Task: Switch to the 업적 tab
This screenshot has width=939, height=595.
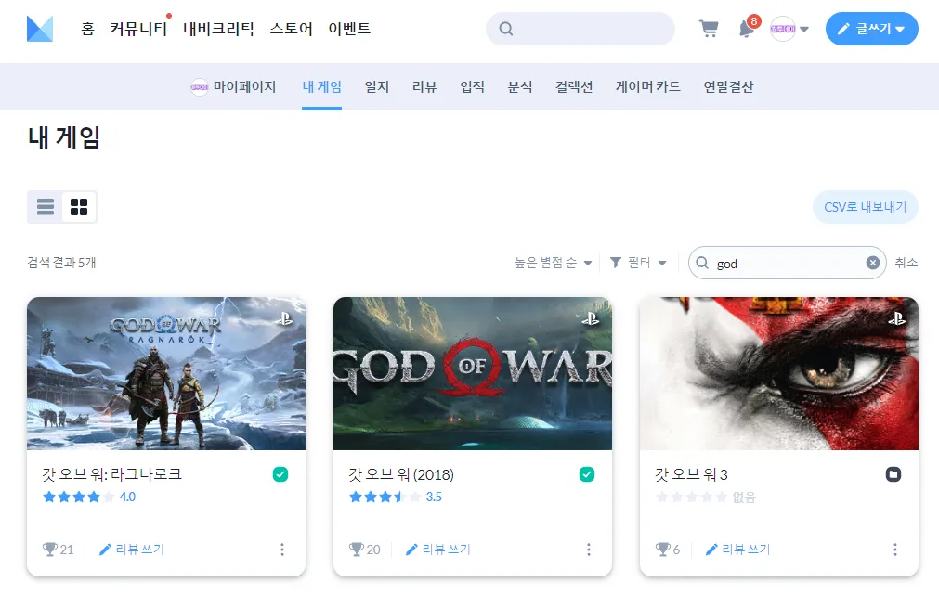Action: pyautogui.click(x=472, y=87)
